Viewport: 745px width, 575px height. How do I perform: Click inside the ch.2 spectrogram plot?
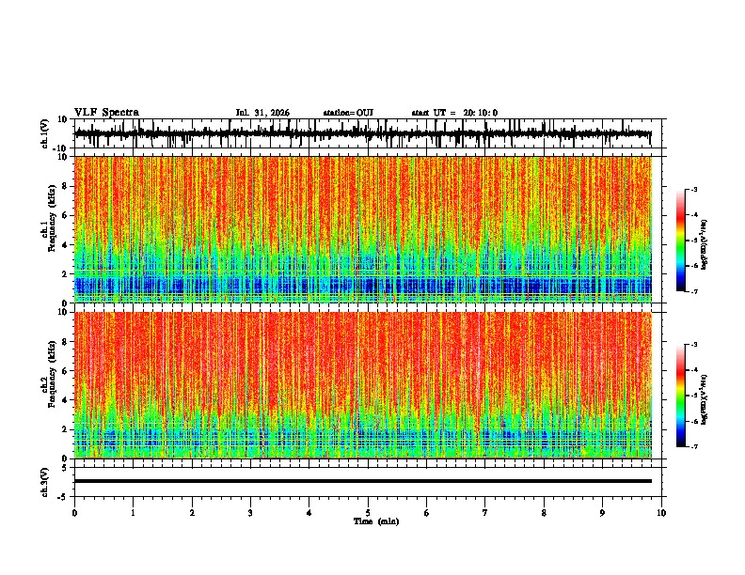coord(363,385)
